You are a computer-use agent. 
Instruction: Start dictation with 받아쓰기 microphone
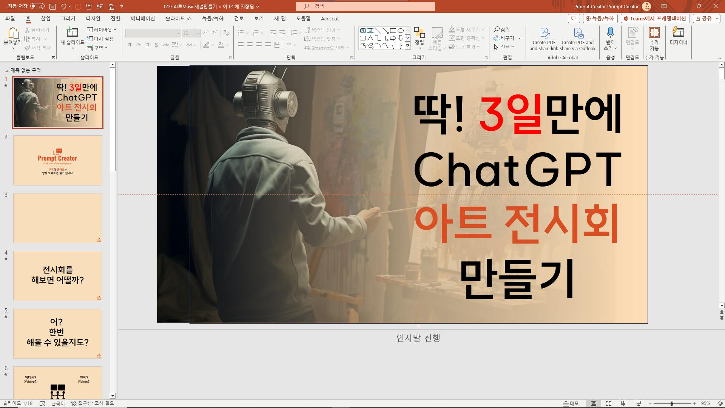point(610,39)
